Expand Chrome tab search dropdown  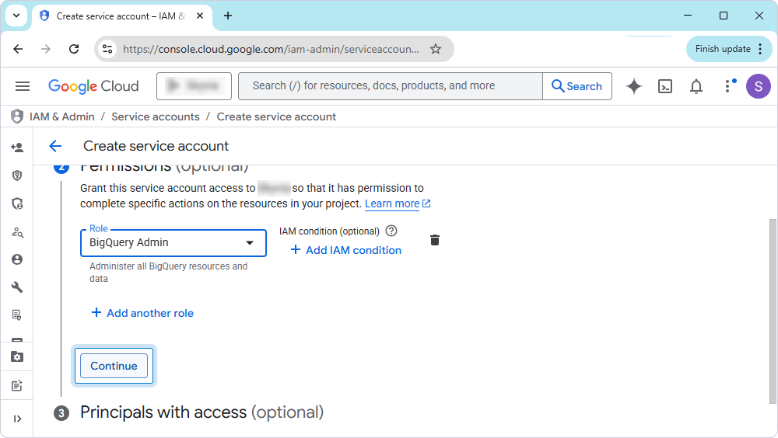16,16
